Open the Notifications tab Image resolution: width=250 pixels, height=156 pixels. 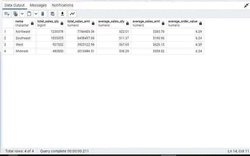(x=63, y=5)
